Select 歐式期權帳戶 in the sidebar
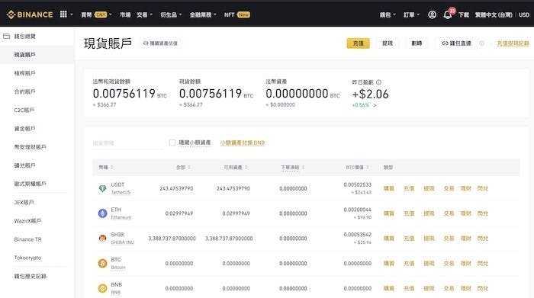The image size is (534, 298). (31, 184)
